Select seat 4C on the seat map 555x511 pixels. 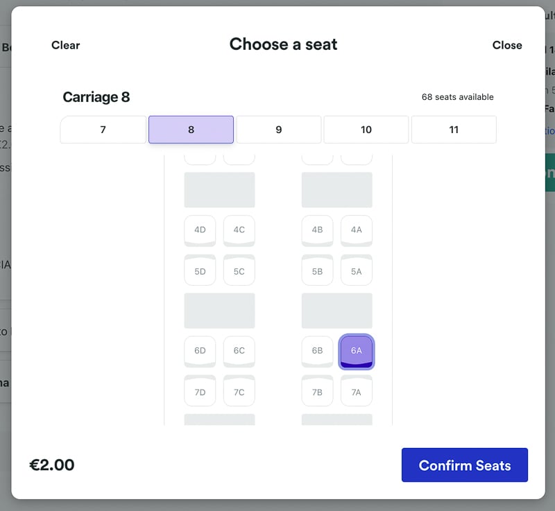point(239,230)
